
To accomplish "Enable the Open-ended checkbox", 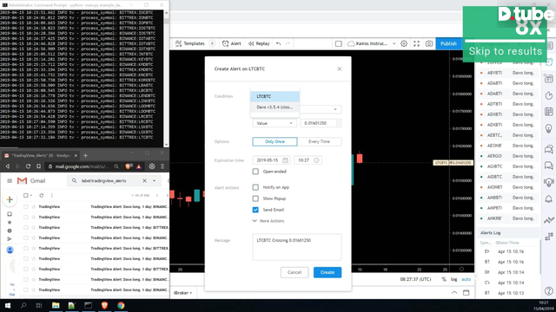I will (x=255, y=172).
